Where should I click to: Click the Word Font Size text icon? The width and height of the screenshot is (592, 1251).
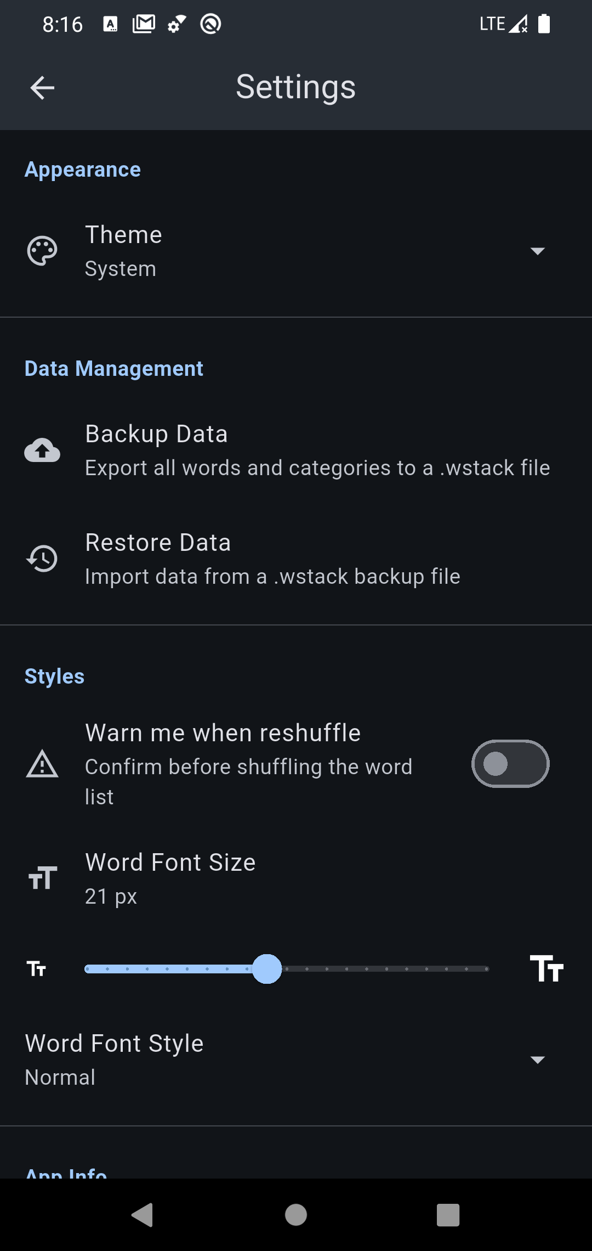42,877
